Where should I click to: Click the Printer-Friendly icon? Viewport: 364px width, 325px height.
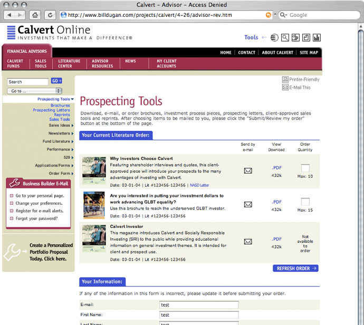[285, 79]
